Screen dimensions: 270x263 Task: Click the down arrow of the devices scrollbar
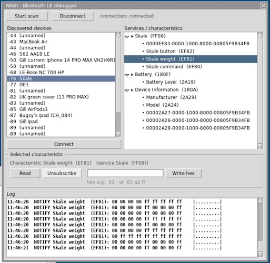pos(118,134)
